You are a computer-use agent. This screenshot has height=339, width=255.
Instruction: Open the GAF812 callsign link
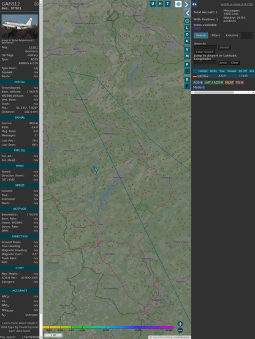point(203,76)
